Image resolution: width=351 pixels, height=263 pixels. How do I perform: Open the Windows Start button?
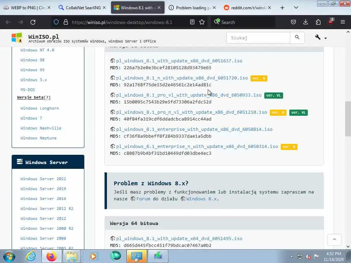pyautogui.click(x=9, y=256)
